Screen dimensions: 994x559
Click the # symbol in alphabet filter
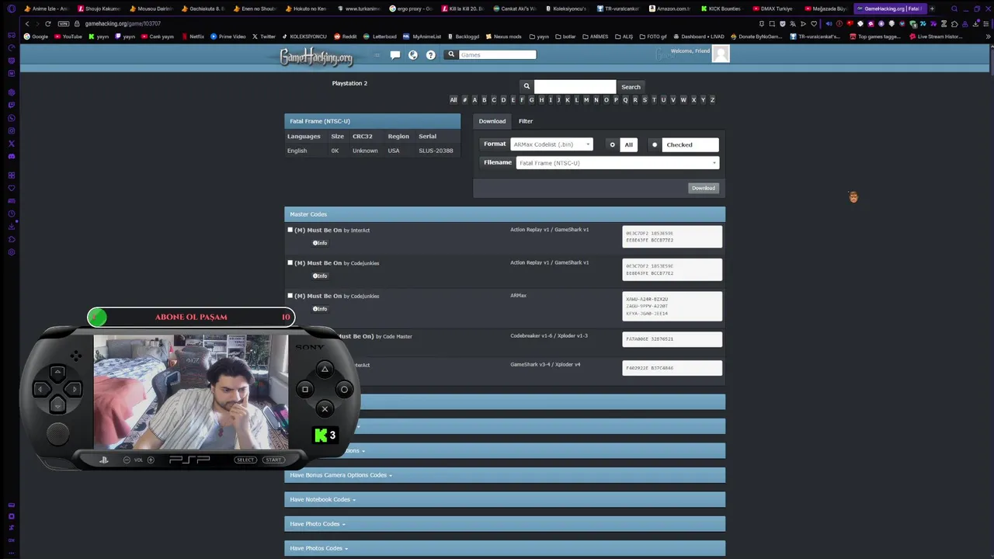coord(464,100)
